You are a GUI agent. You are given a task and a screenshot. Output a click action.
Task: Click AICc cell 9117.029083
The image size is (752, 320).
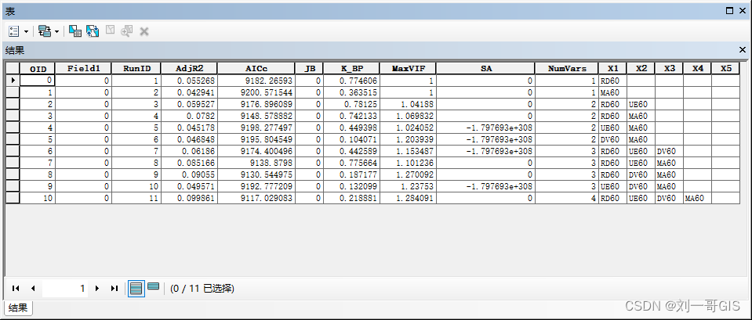pyautogui.click(x=256, y=198)
